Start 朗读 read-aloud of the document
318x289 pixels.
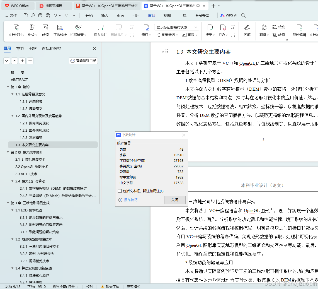pyautogui.click(x=45, y=31)
